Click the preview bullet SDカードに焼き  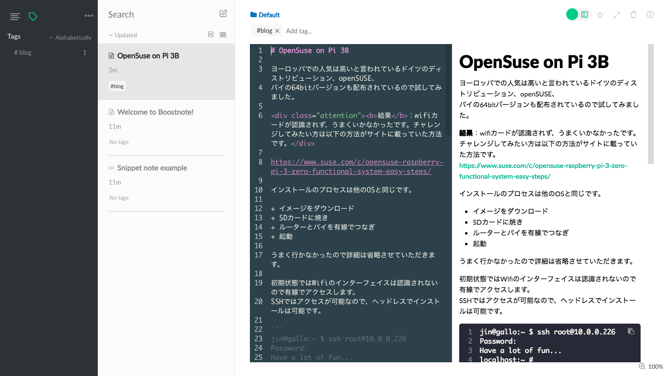pos(497,222)
